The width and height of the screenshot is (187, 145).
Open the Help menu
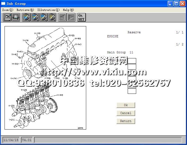click(x=68, y=10)
